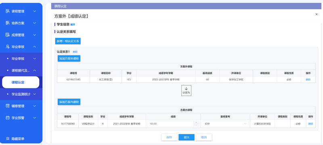Click the 保存 button
323x145 pixels.
(x=169, y=137)
